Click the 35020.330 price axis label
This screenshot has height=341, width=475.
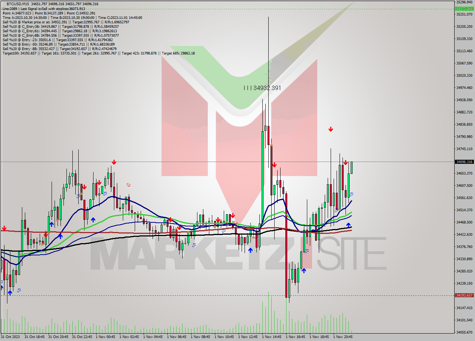click(464, 75)
